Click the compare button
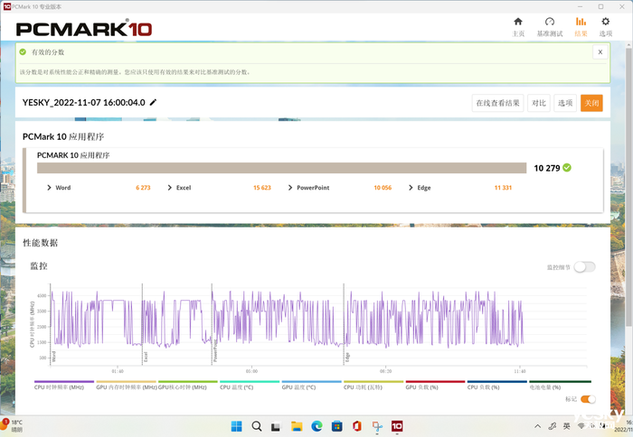The width and height of the screenshot is (633, 437). 539,103
